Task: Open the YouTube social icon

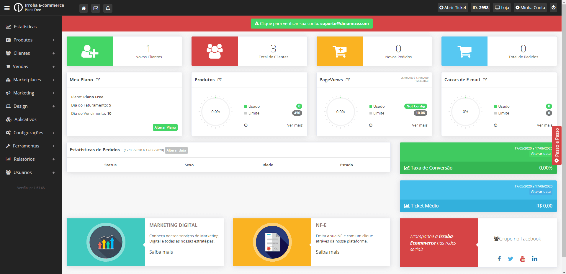Action: [523, 259]
